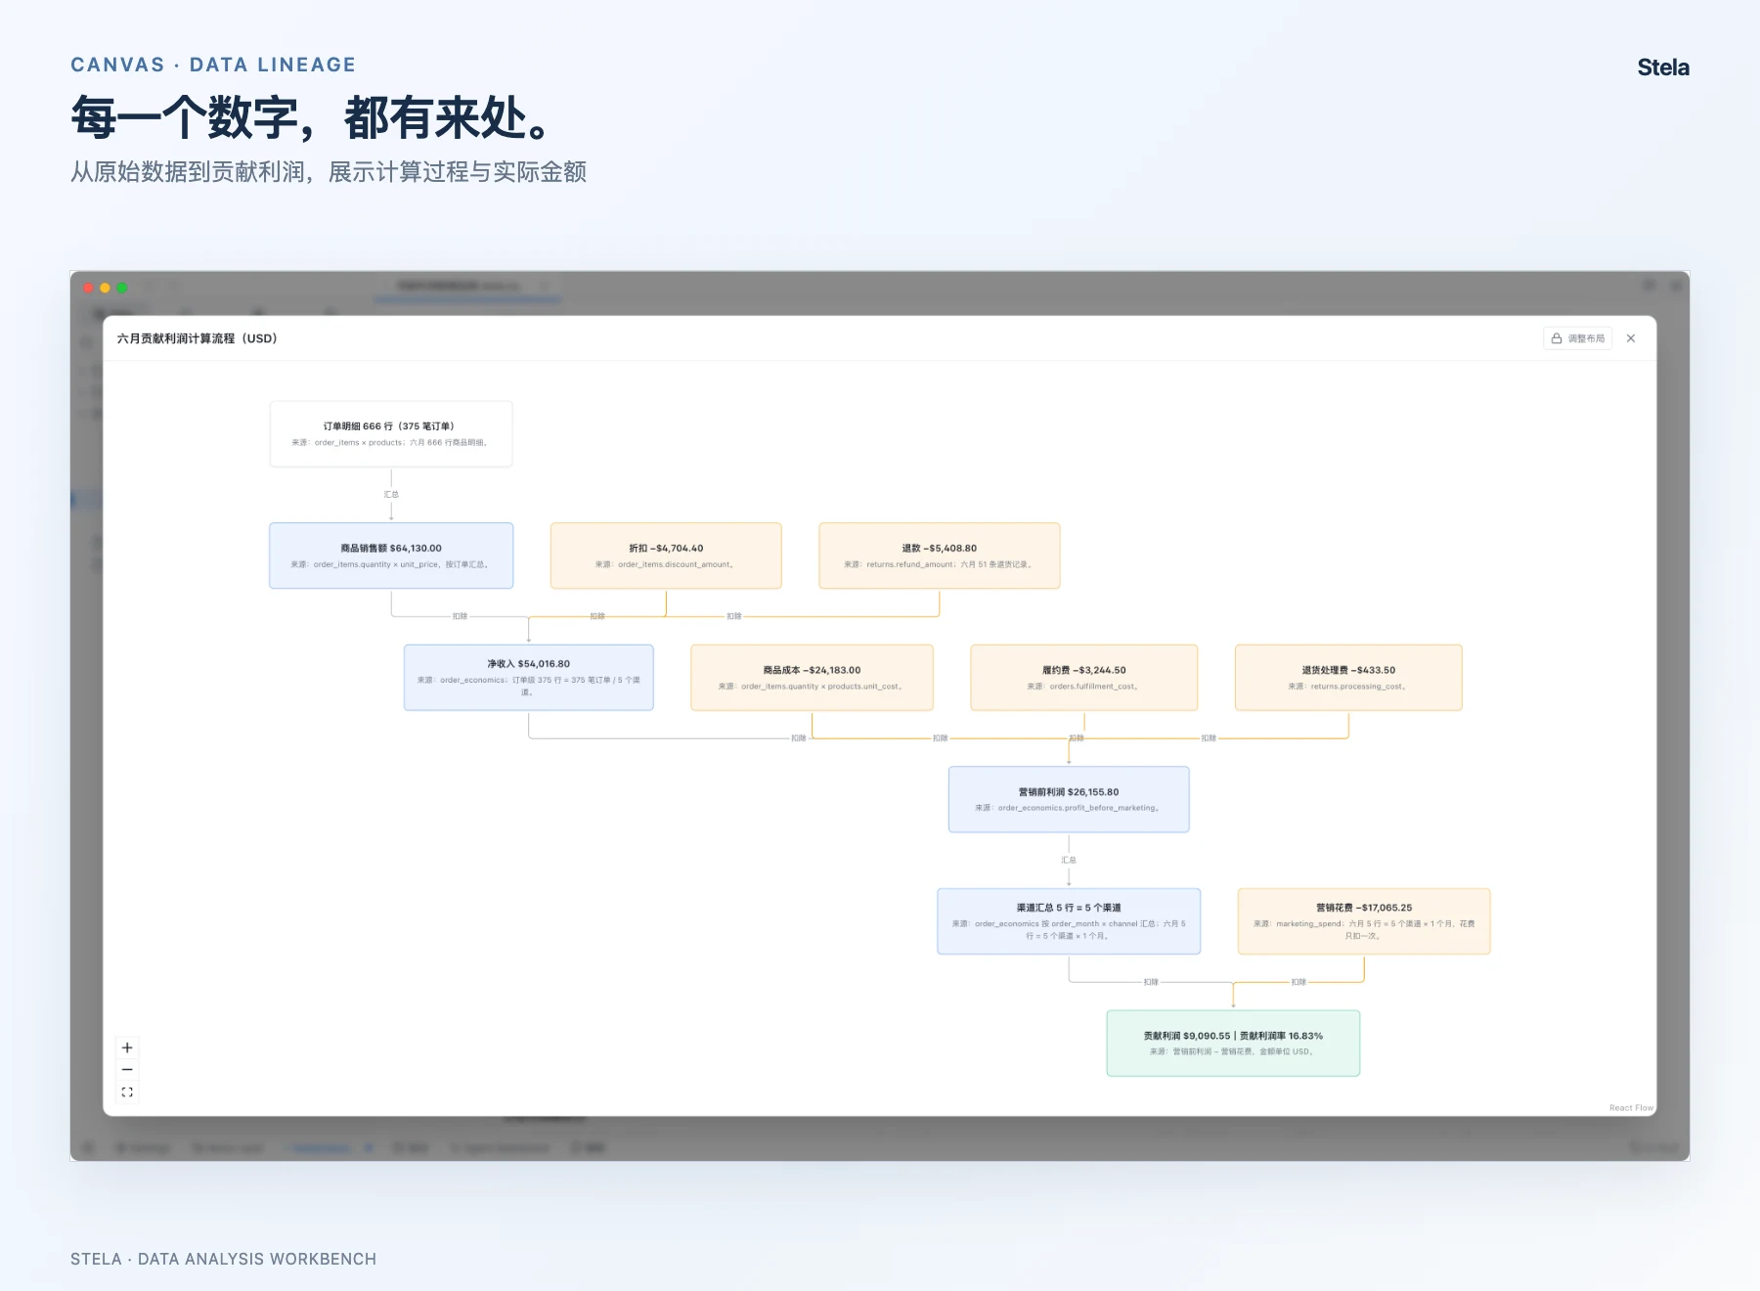Click the 营销花费 −$17,065.25 node
The width and height of the screenshot is (1760, 1291).
click(1364, 921)
